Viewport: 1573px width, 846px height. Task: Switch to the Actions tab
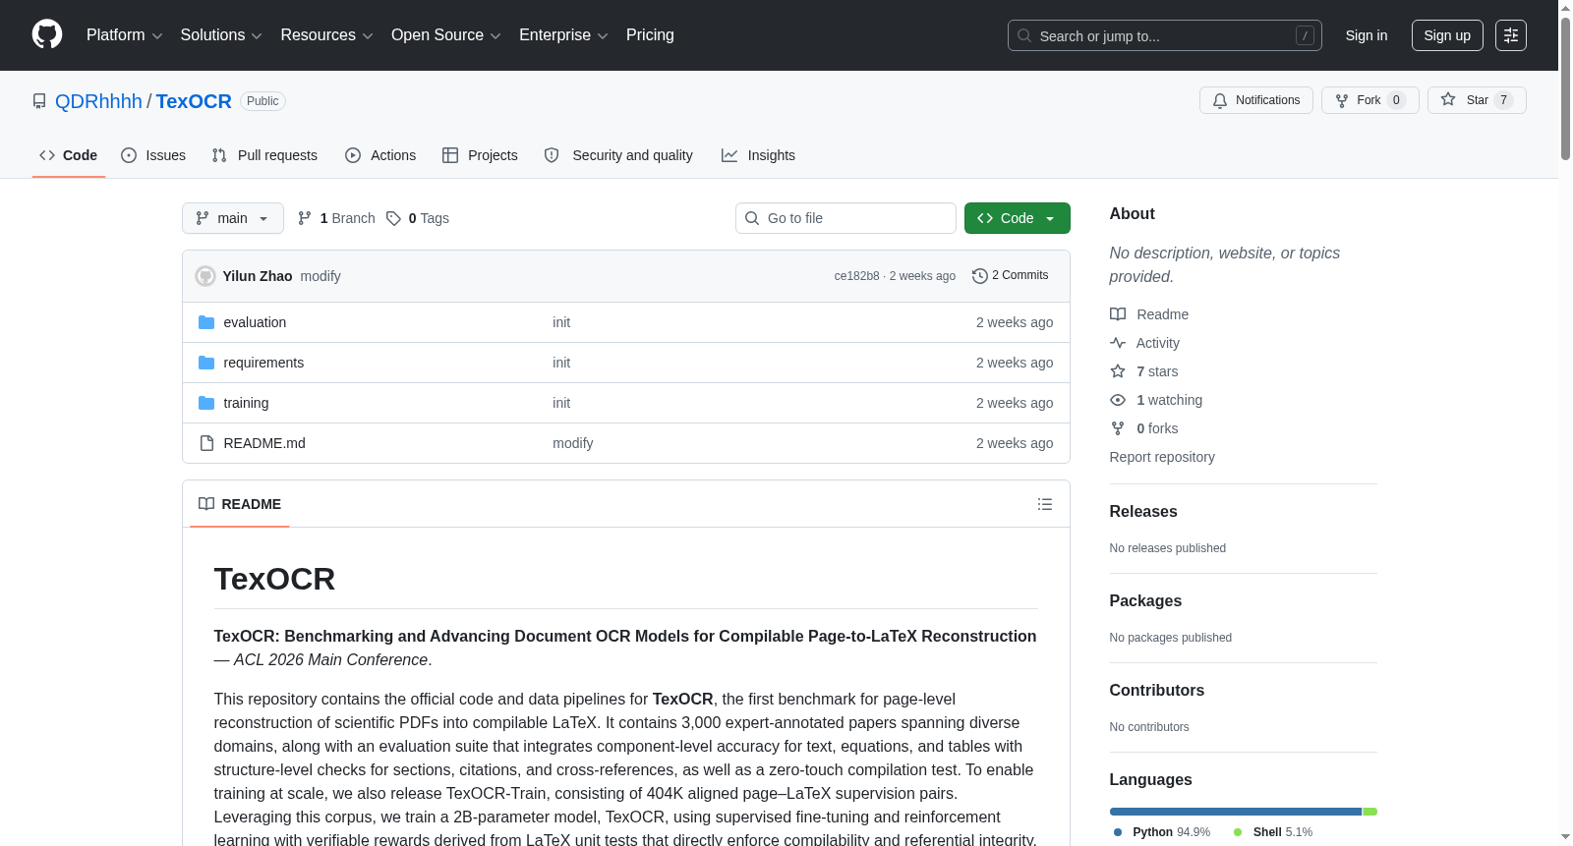[380, 155]
